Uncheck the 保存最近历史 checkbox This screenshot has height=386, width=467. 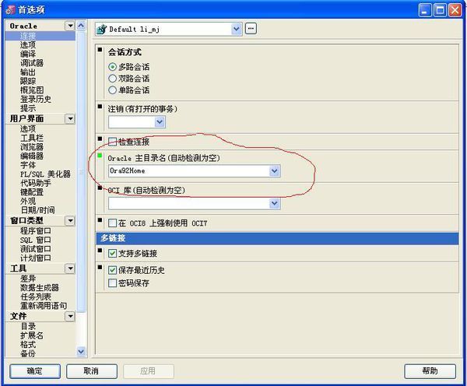pyautogui.click(x=112, y=270)
